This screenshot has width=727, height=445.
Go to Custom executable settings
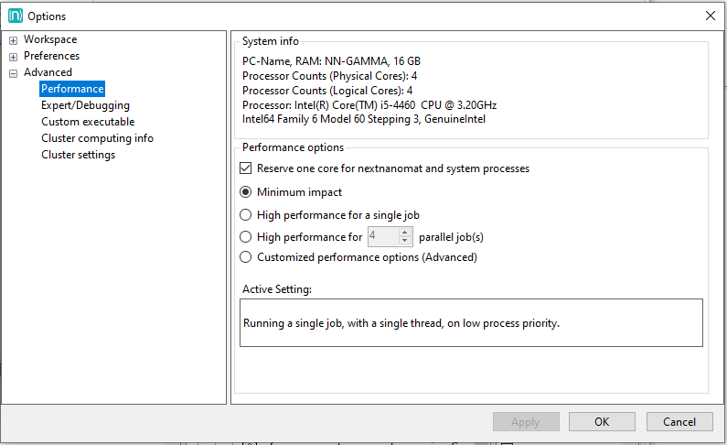coord(88,122)
